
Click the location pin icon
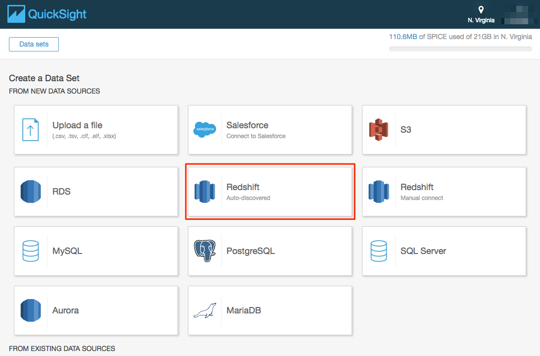tap(481, 9)
